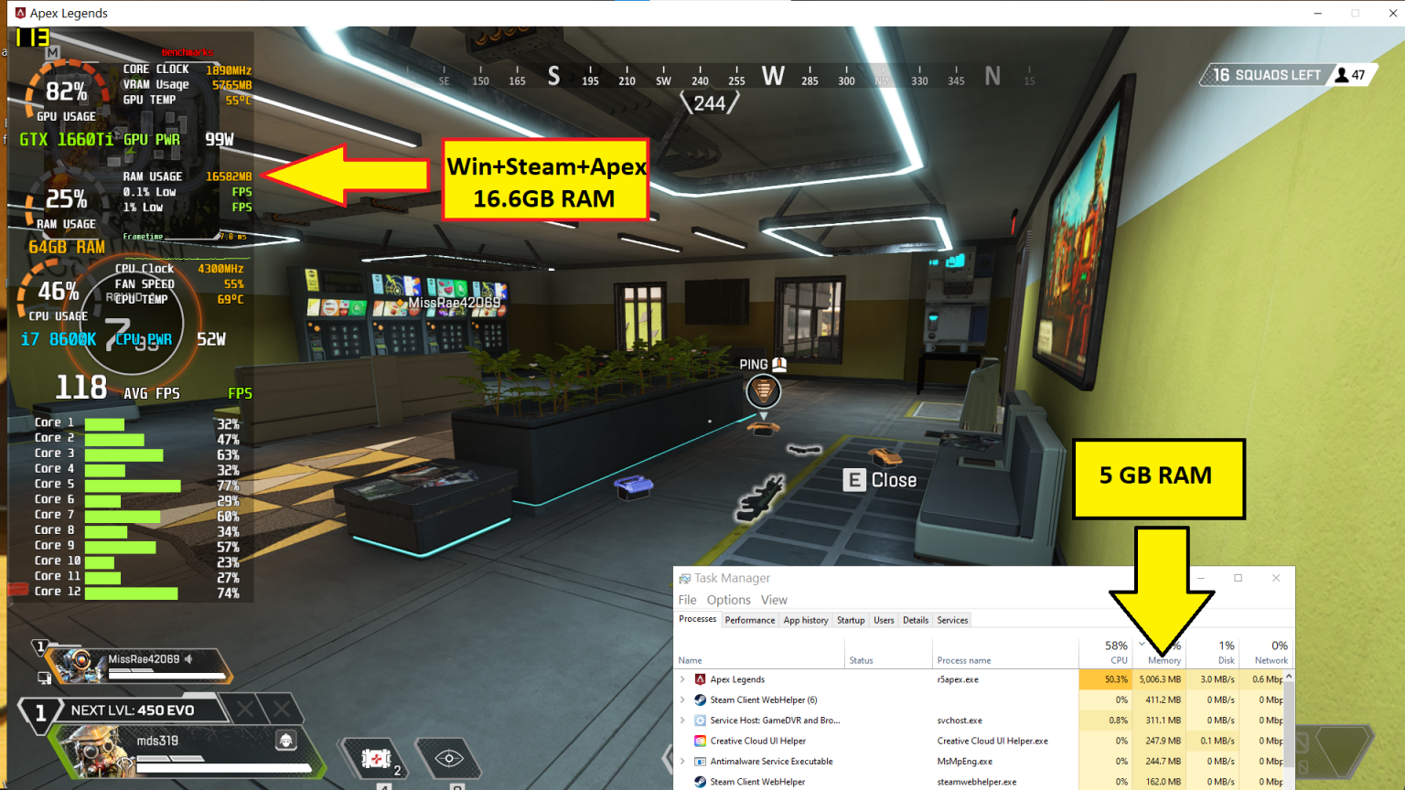
Task: Click the Creative Cloud UI Helper process icon
Action: point(700,741)
